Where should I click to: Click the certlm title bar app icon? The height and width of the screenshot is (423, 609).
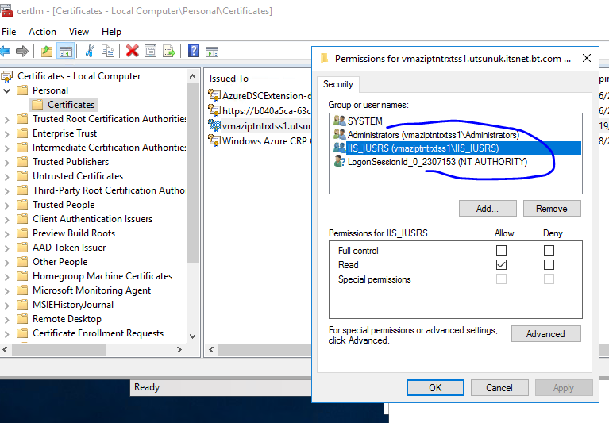pyautogui.click(x=6, y=10)
